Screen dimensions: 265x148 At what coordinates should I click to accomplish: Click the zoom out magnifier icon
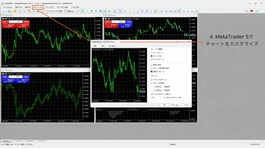click(96, 11)
